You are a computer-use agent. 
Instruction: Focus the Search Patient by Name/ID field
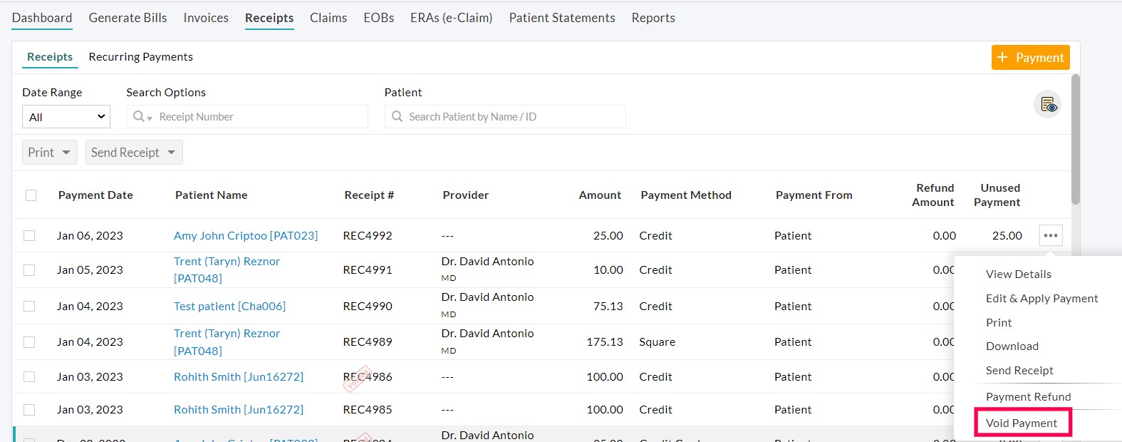[513, 117]
